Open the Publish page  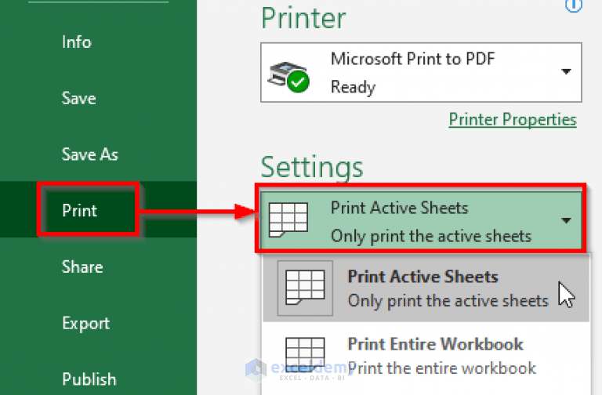[89, 379]
